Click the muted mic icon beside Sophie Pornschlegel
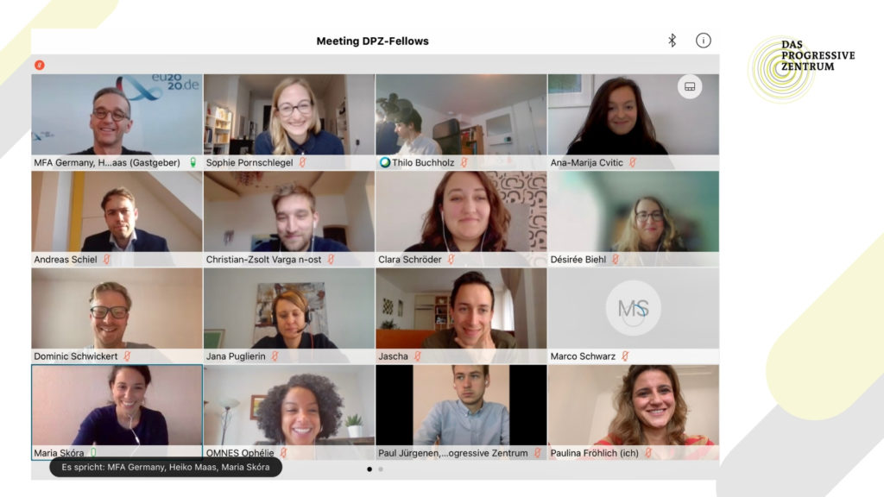 click(x=302, y=162)
